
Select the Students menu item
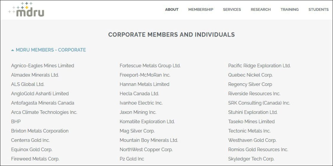pos(318,10)
